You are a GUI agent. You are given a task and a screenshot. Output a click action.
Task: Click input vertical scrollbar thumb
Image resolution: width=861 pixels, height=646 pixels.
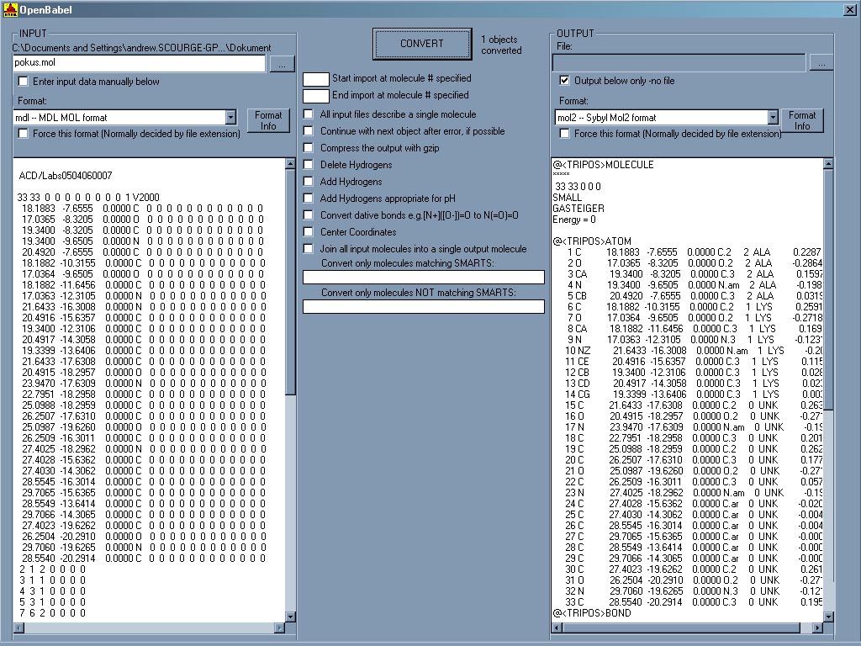point(290,281)
